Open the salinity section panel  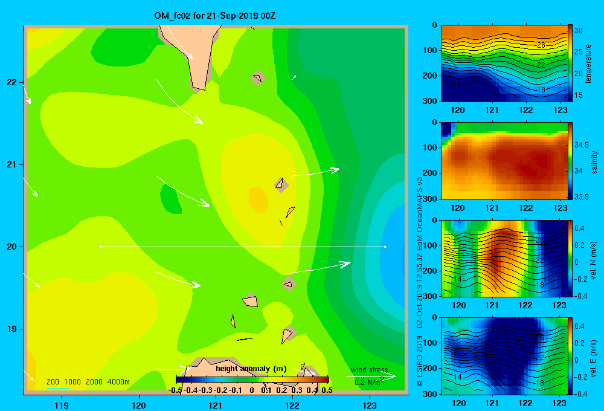pyautogui.click(x=504, y=161)
